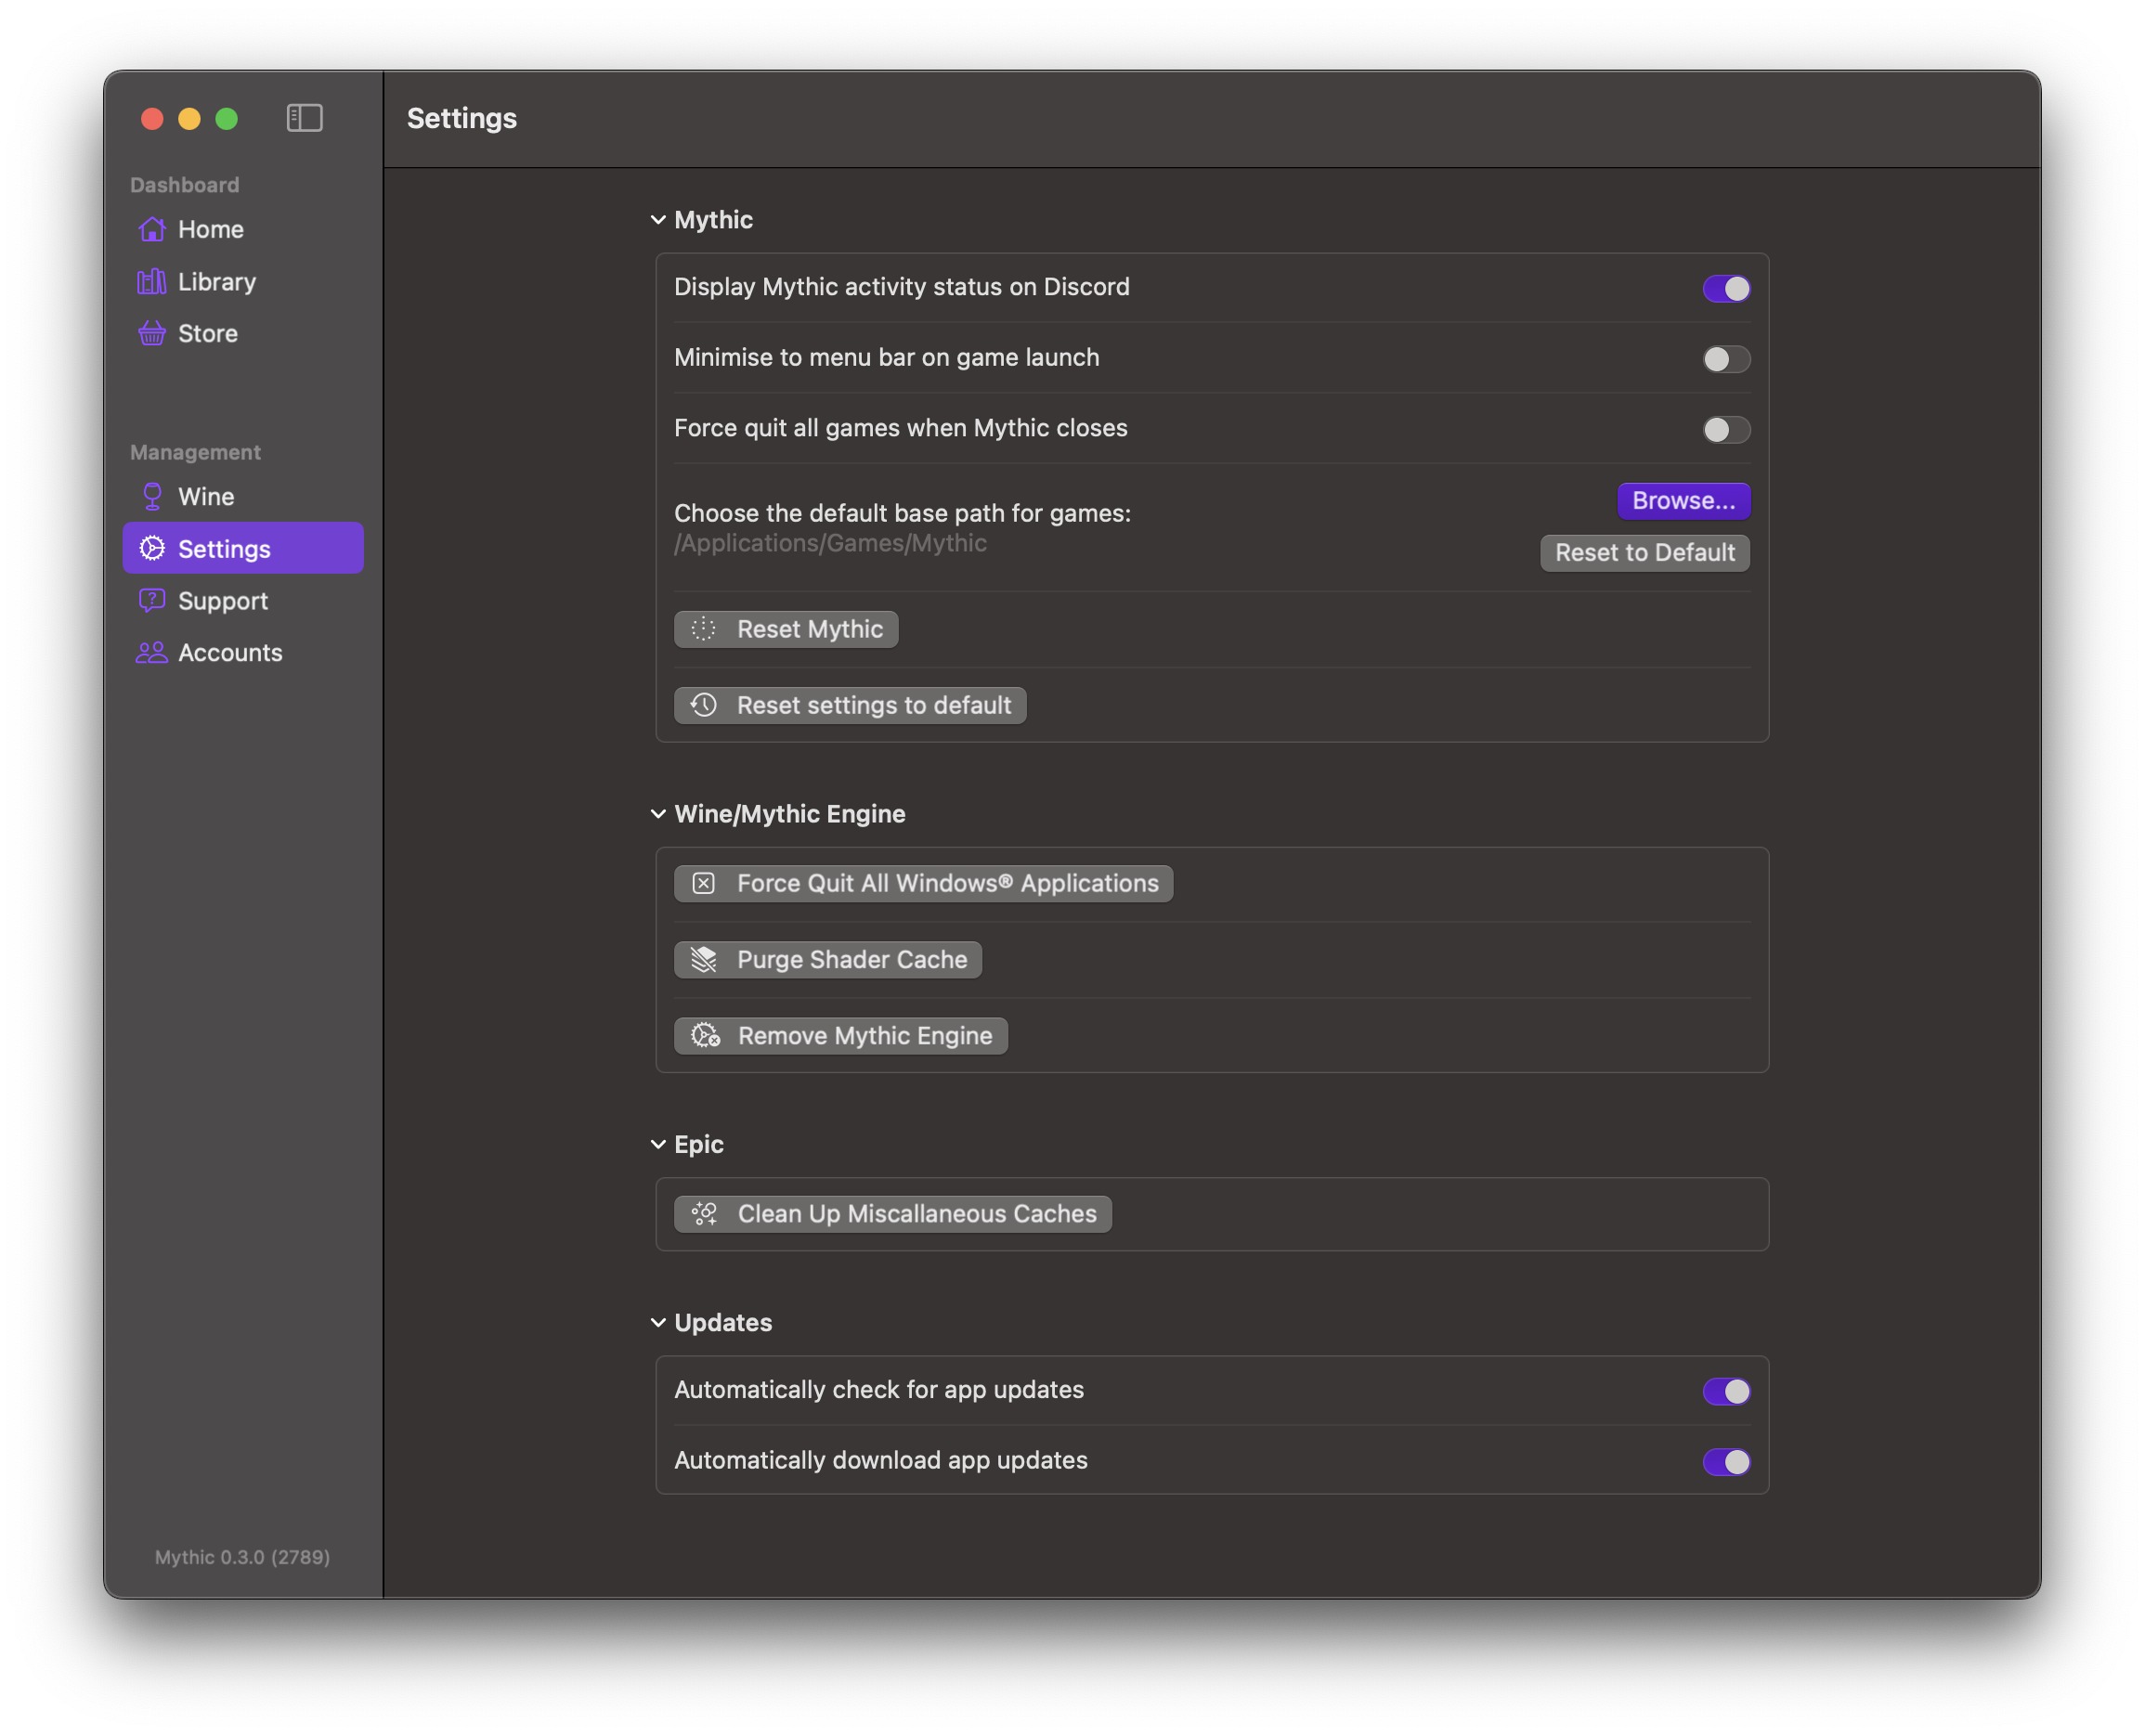Screen dimensions: 2145x1736
Task: Collapse the Updates section chevron
Action: click(658, 1322)
